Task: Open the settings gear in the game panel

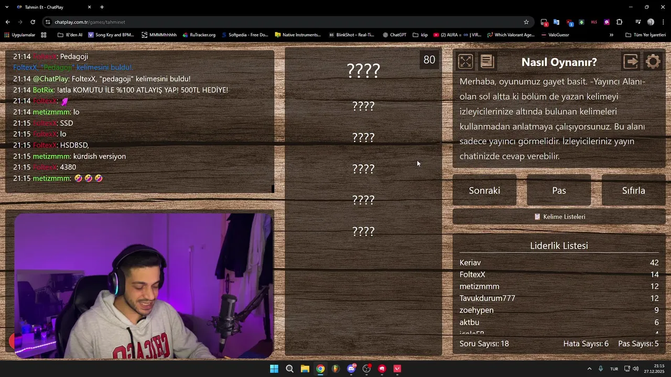Action: (x=653, y=62)
